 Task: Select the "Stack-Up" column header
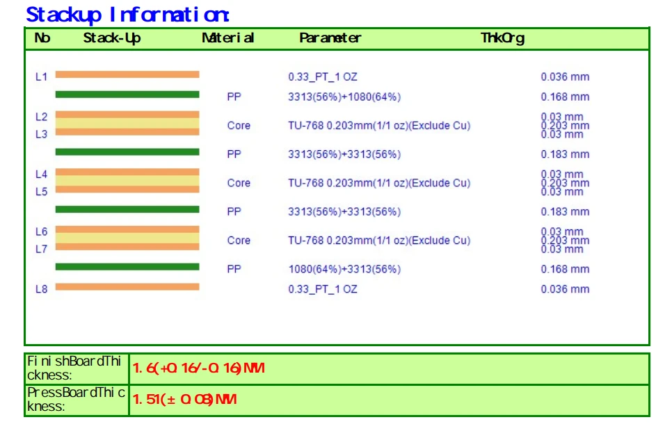[112, 38]
